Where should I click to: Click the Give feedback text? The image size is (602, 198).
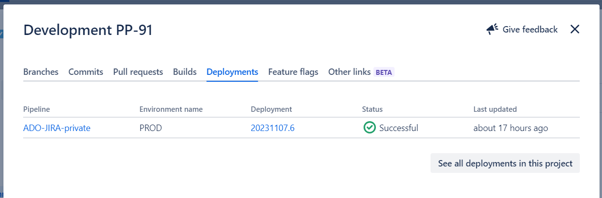(530, 30)
